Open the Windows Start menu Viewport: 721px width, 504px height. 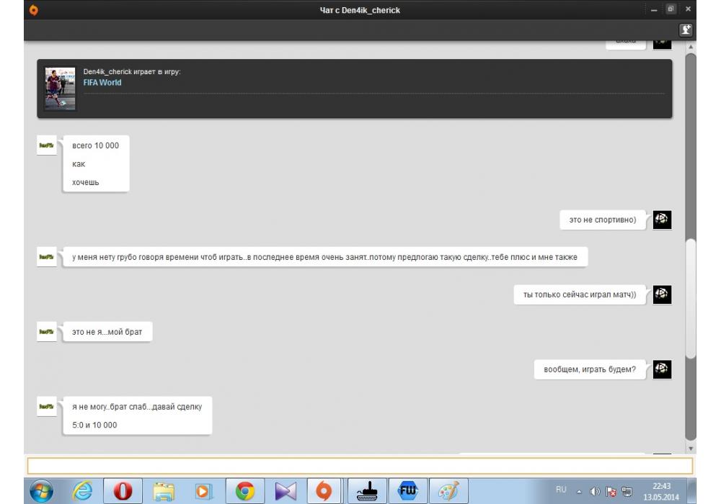pos(41,491)
